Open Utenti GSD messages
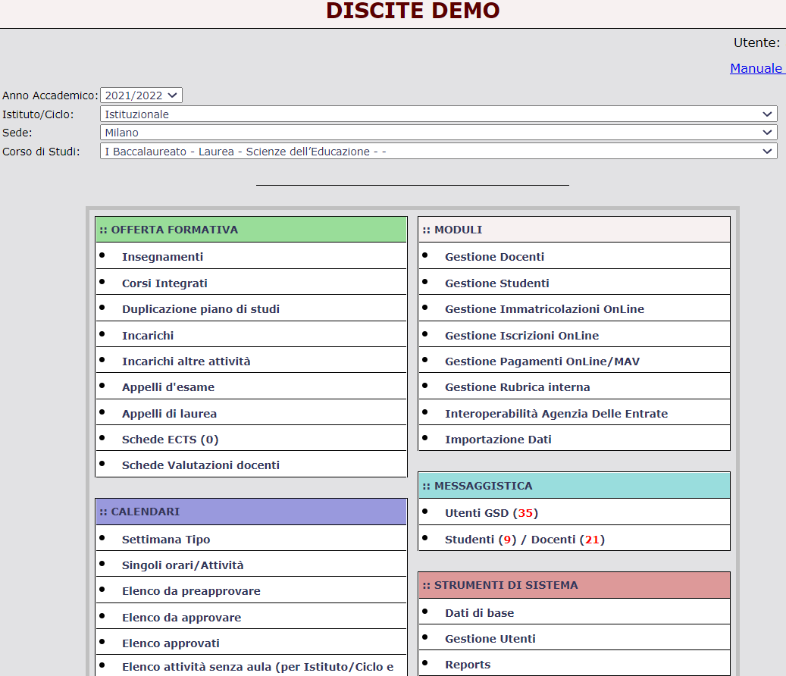This screenshot has height=676, width=786. tap(490, 513)
